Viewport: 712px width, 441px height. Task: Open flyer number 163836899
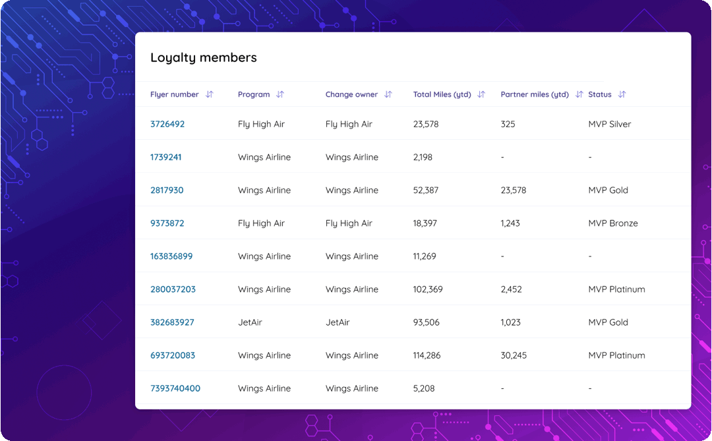[171, 256]
